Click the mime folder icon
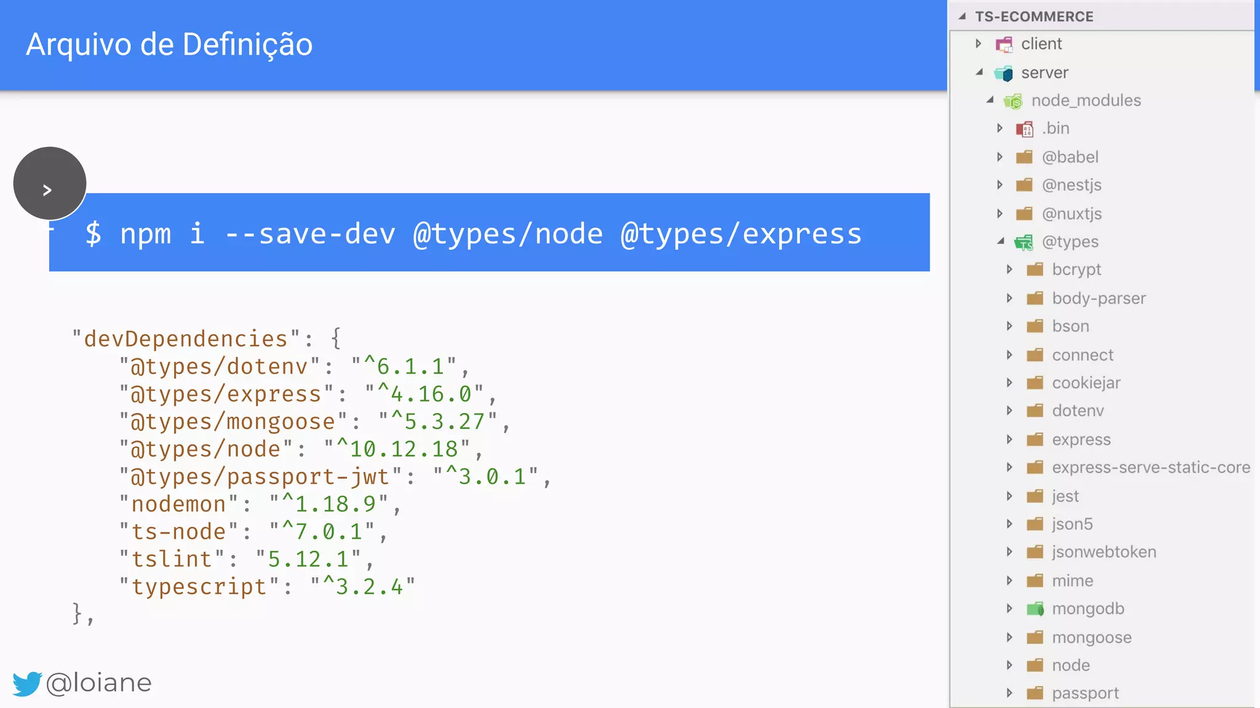Screen dimensions: 1260x708 (x=1035, y=581)
